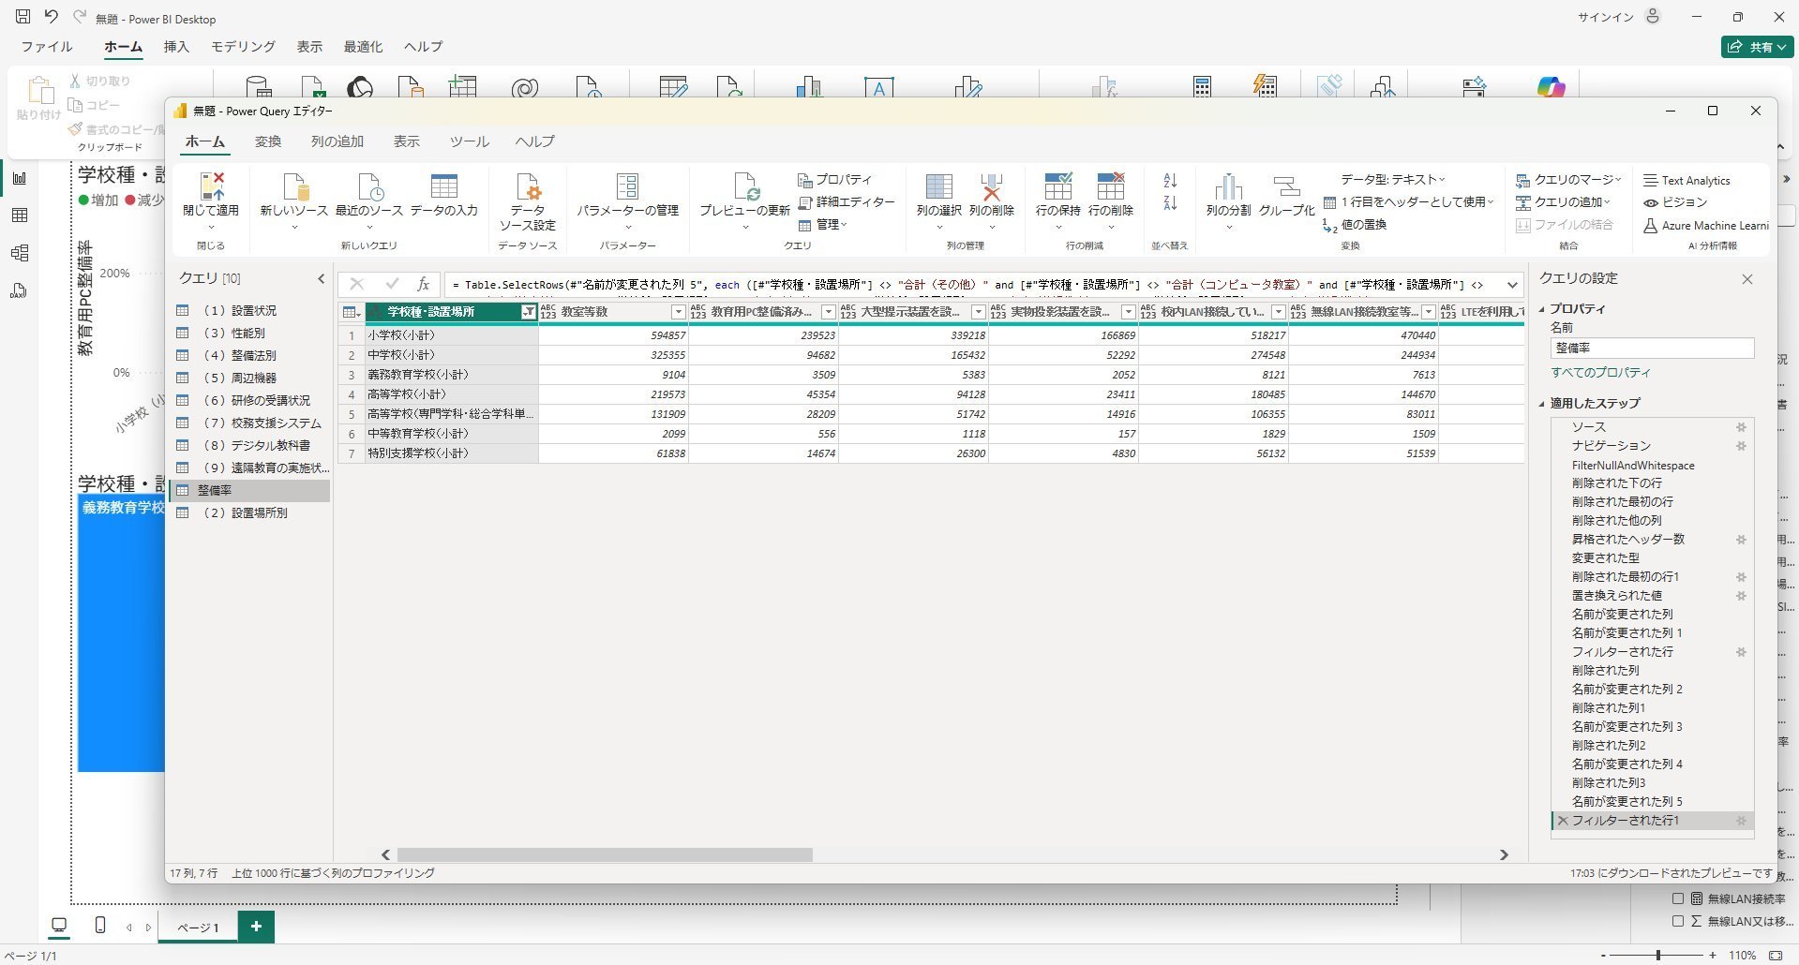Screen dimensions: 1799x965
Task: Expand the formula bar chevron
Action: click(x=1512, y=285)
